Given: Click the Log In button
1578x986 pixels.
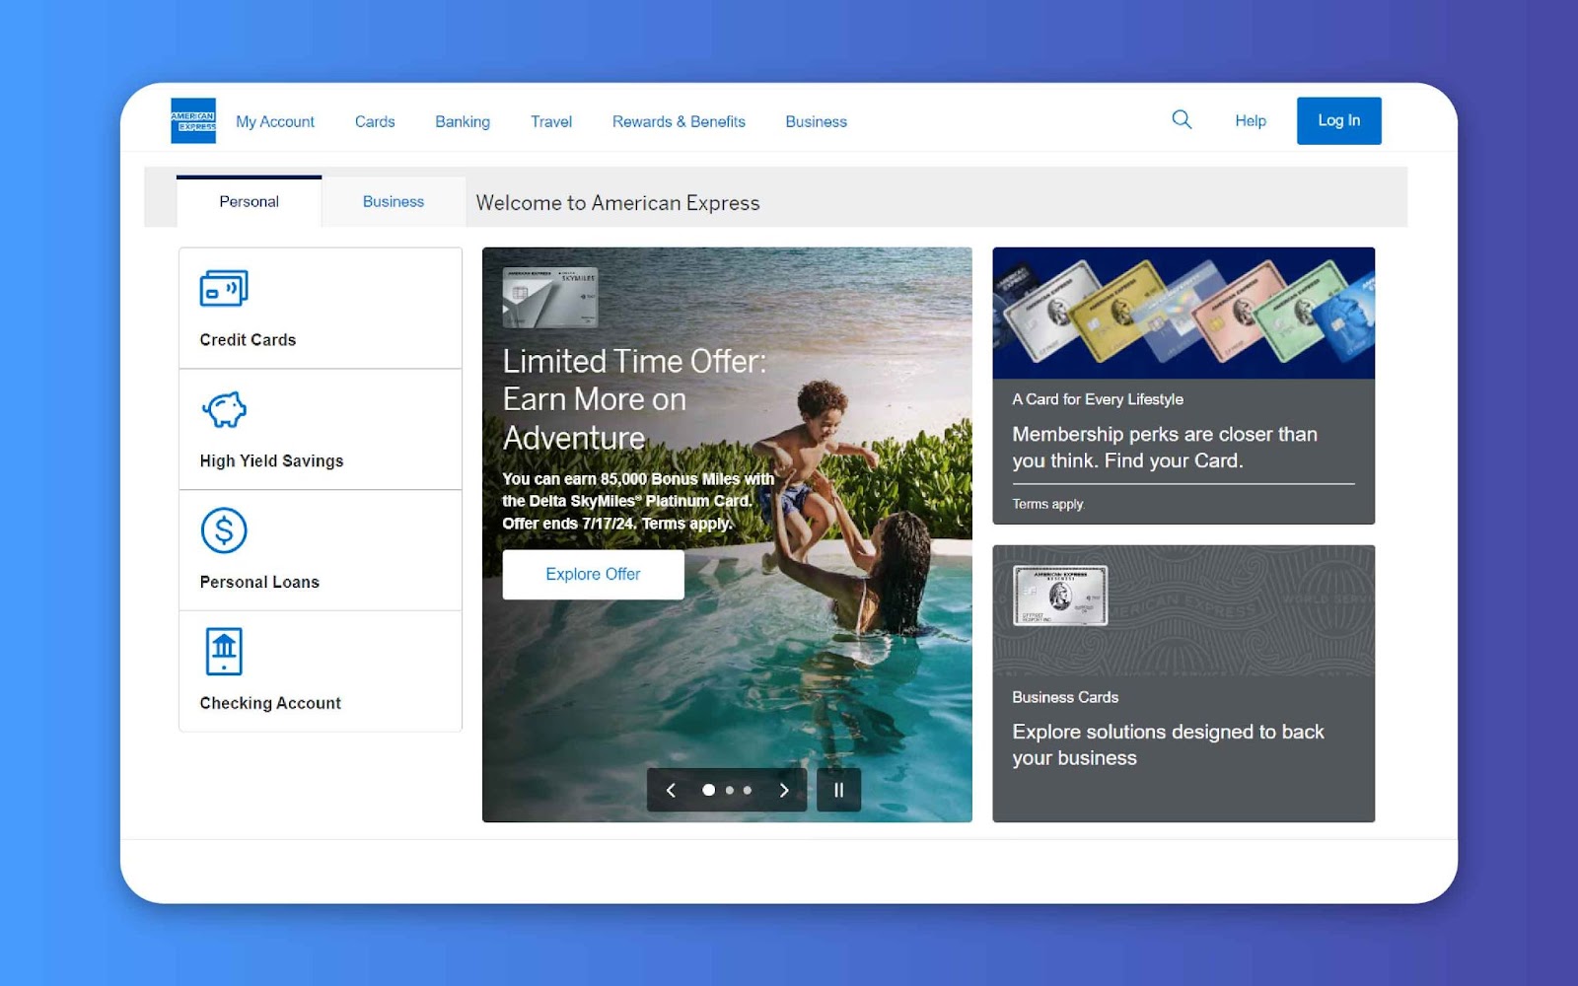Looking at the screenshot, I should point(1339,120).
